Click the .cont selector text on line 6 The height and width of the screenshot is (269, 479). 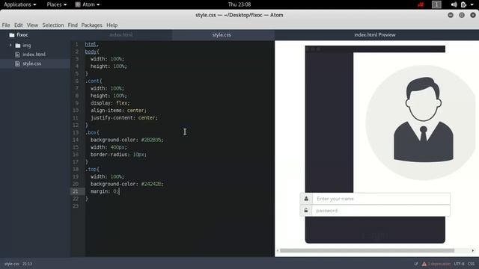click(92, 81)
